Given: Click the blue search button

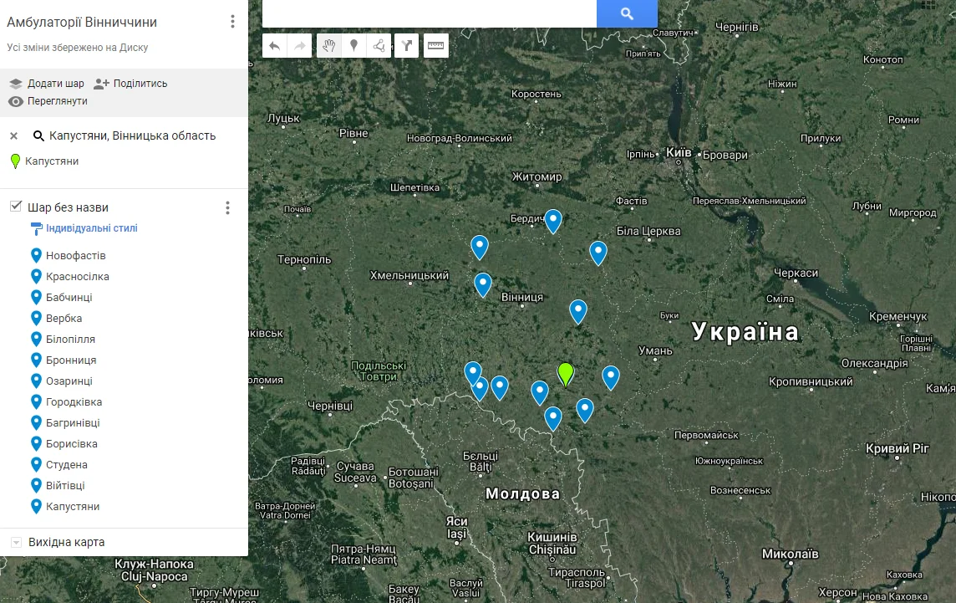Looking at the screenshot, I should point(627,13).
